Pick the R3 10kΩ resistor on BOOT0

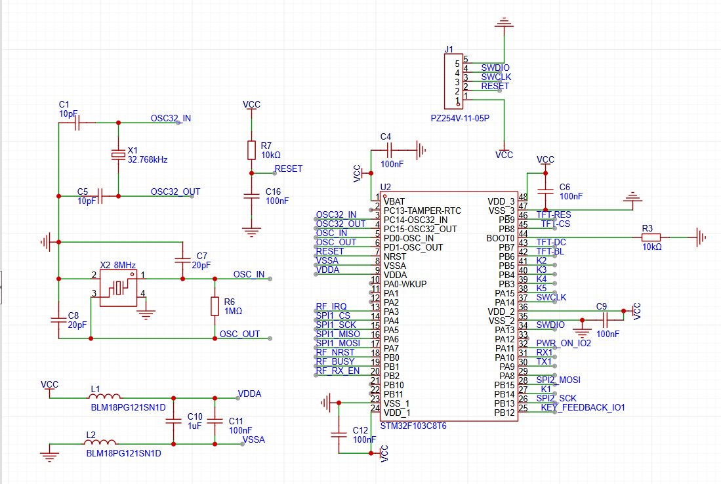coord(651,237)
